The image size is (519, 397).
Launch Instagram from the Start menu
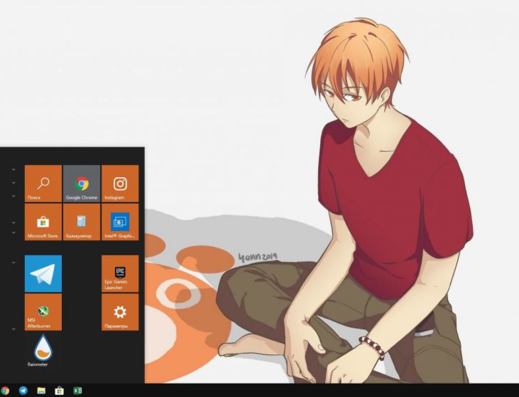pyautogui.click(x=119, y=184)
